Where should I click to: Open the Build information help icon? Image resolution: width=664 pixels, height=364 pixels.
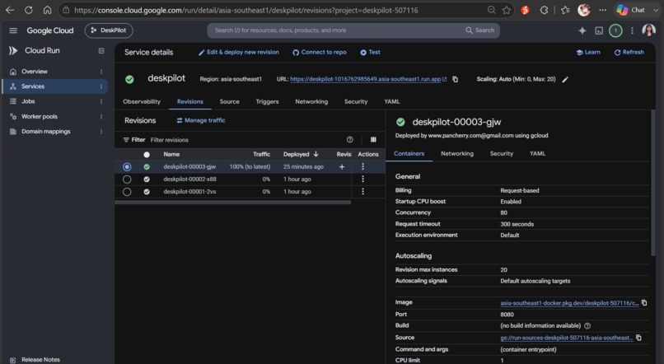point(587,325)
